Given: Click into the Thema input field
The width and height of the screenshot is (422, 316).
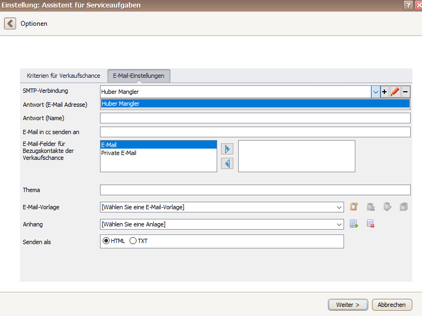Looking at the screenshot, I should pos(255,190).
